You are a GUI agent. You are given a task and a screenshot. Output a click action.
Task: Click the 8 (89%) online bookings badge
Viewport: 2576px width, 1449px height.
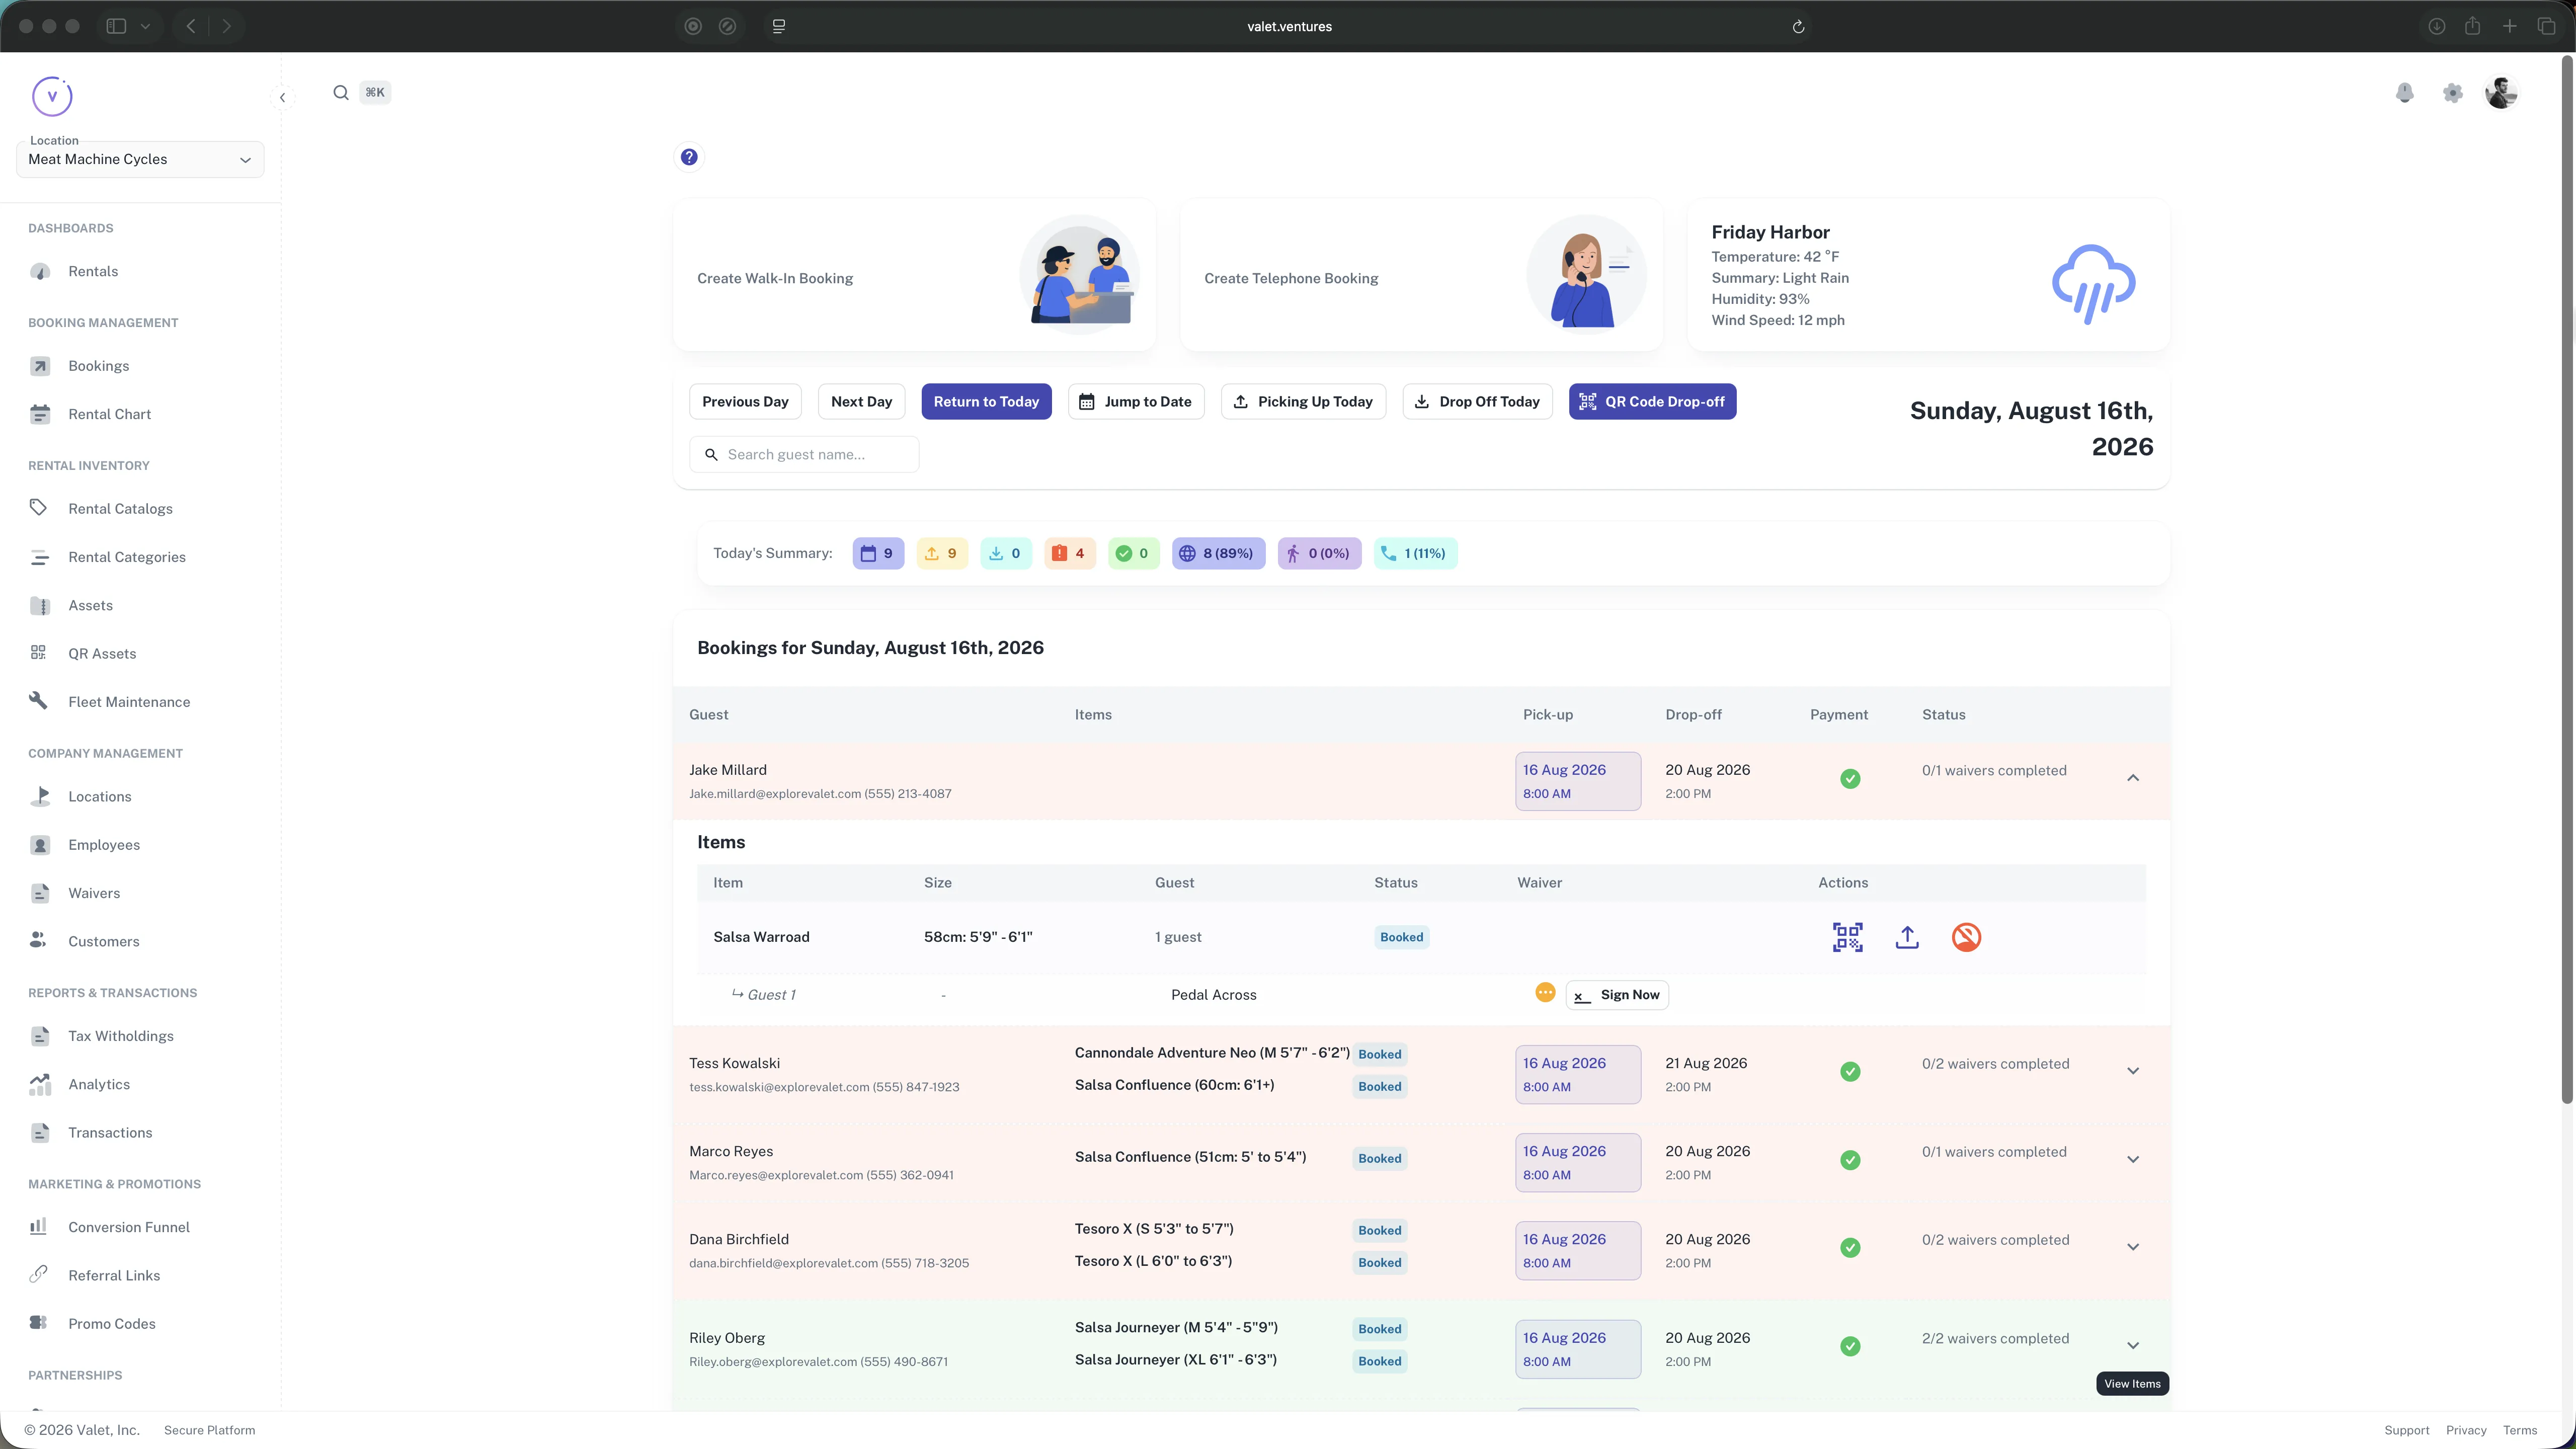click(1218, 553)
